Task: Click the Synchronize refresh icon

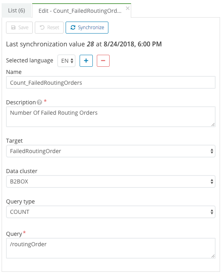Action: 73,28
